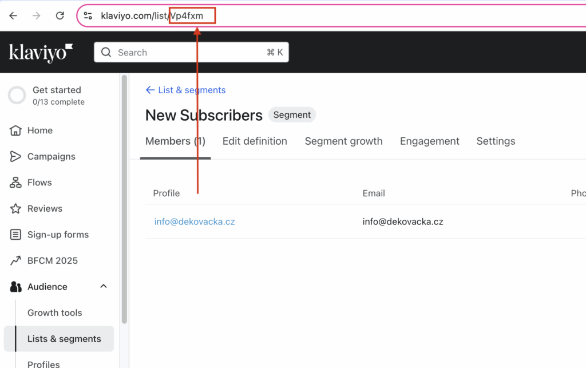Open Campaigns from the sidebar

pos(51,157)
